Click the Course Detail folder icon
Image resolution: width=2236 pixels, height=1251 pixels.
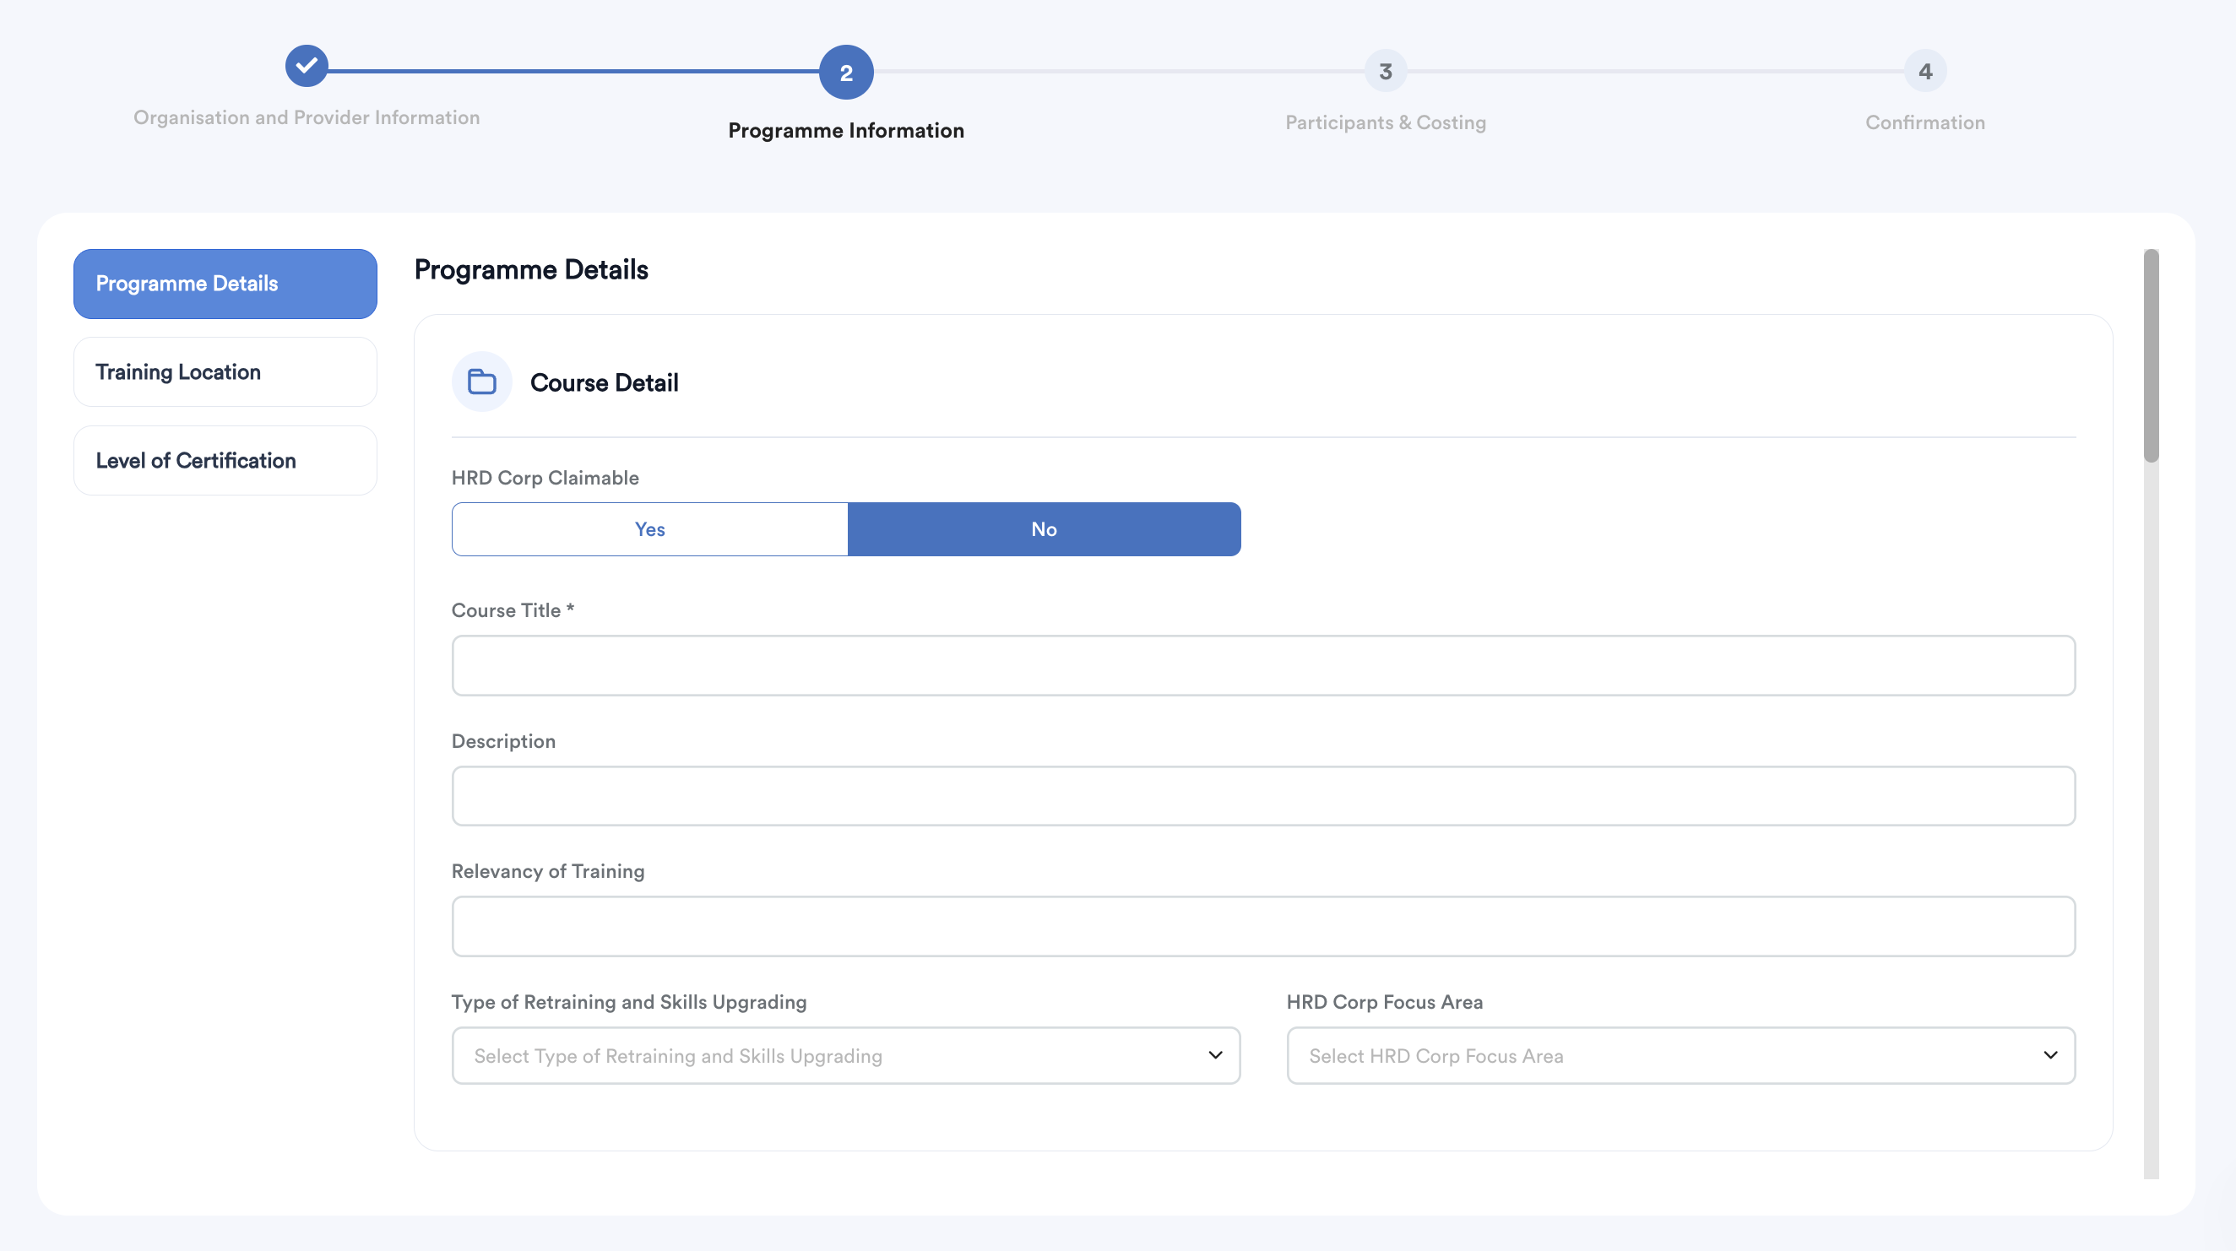482,382
